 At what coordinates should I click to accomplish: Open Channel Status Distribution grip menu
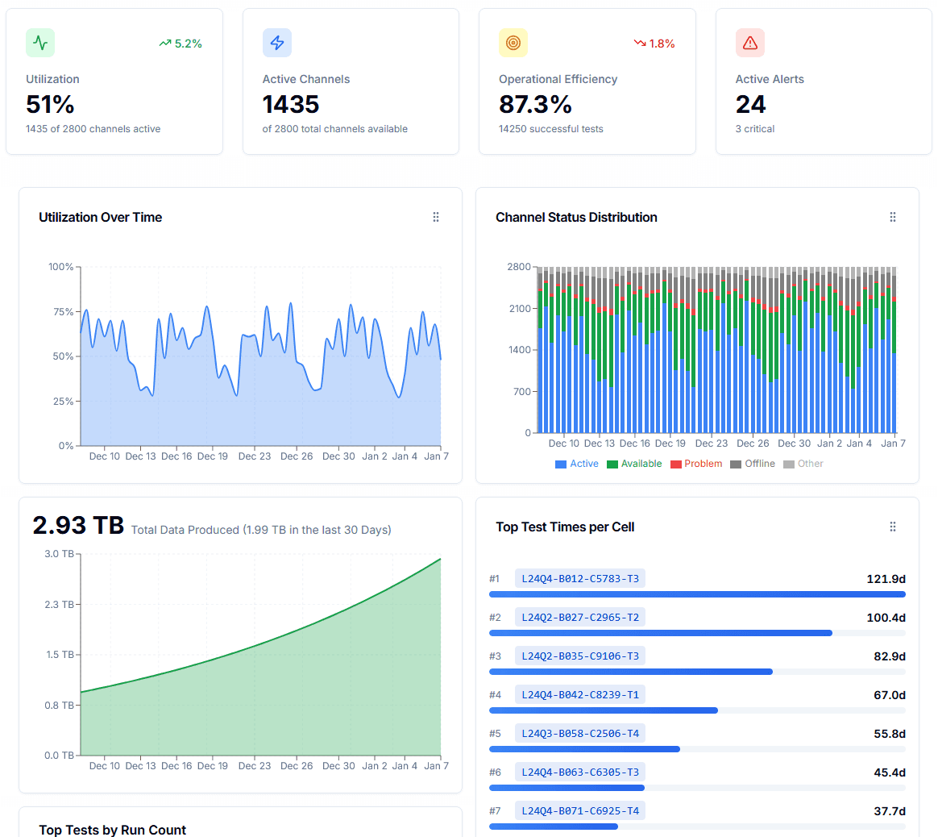click(893, 218)
